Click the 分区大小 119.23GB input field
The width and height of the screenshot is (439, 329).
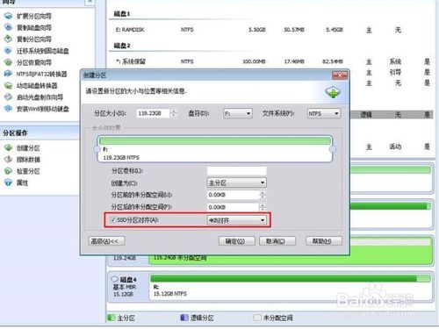pos(154,113)
